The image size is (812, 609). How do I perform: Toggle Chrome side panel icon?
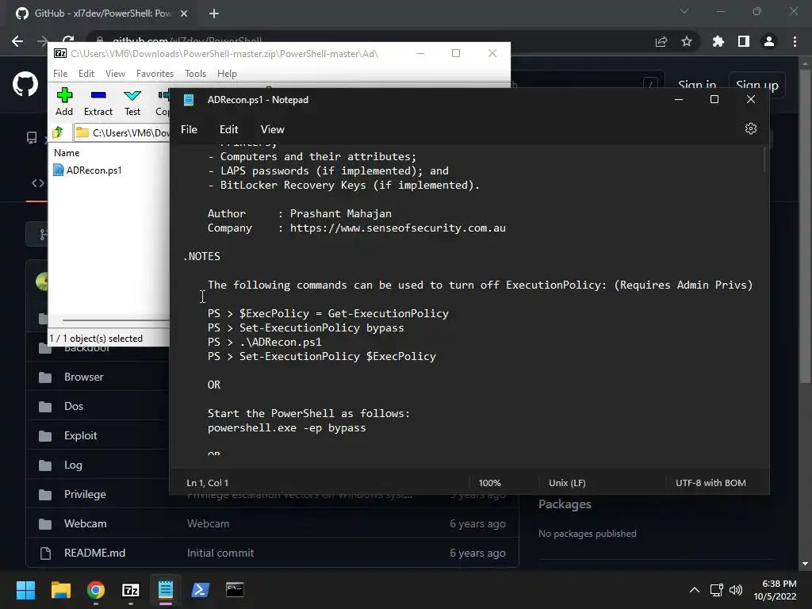click(x=744, y=41)
